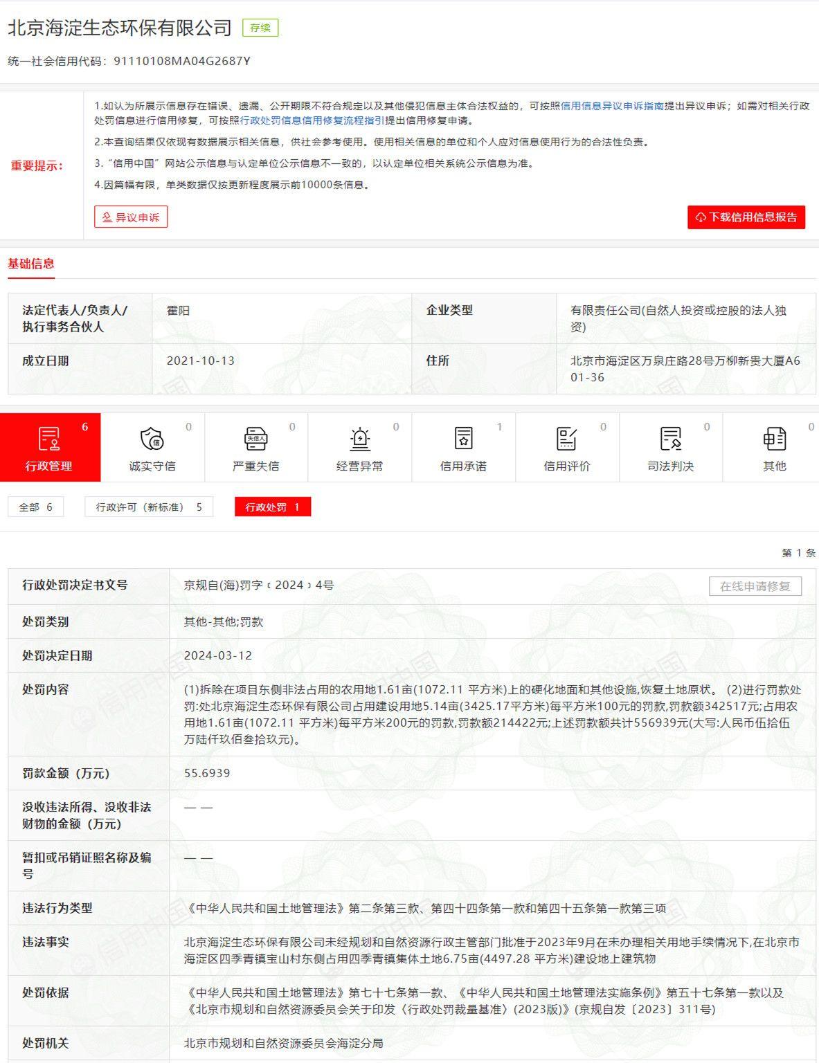Click the 违法行为类型 legal clause text

pos(425,909)
